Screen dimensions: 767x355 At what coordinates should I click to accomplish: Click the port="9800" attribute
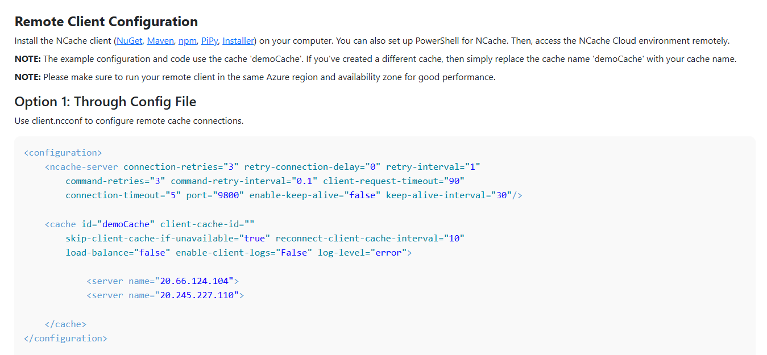click(x=215, y=195)
